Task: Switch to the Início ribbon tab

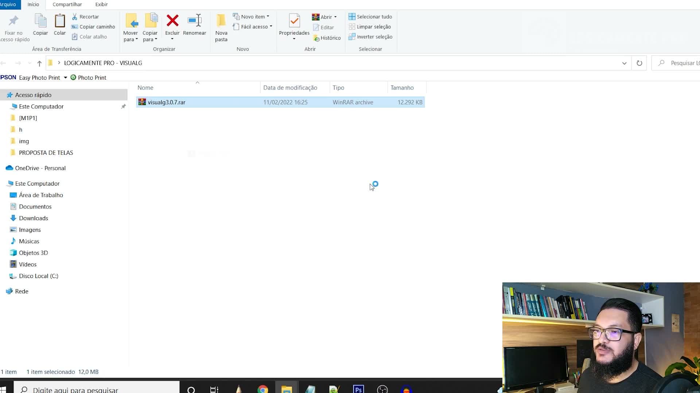Action: click(33, 4)
